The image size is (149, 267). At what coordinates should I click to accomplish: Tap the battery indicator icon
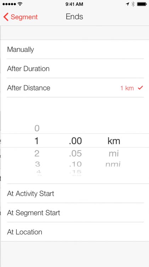[142, 4]
